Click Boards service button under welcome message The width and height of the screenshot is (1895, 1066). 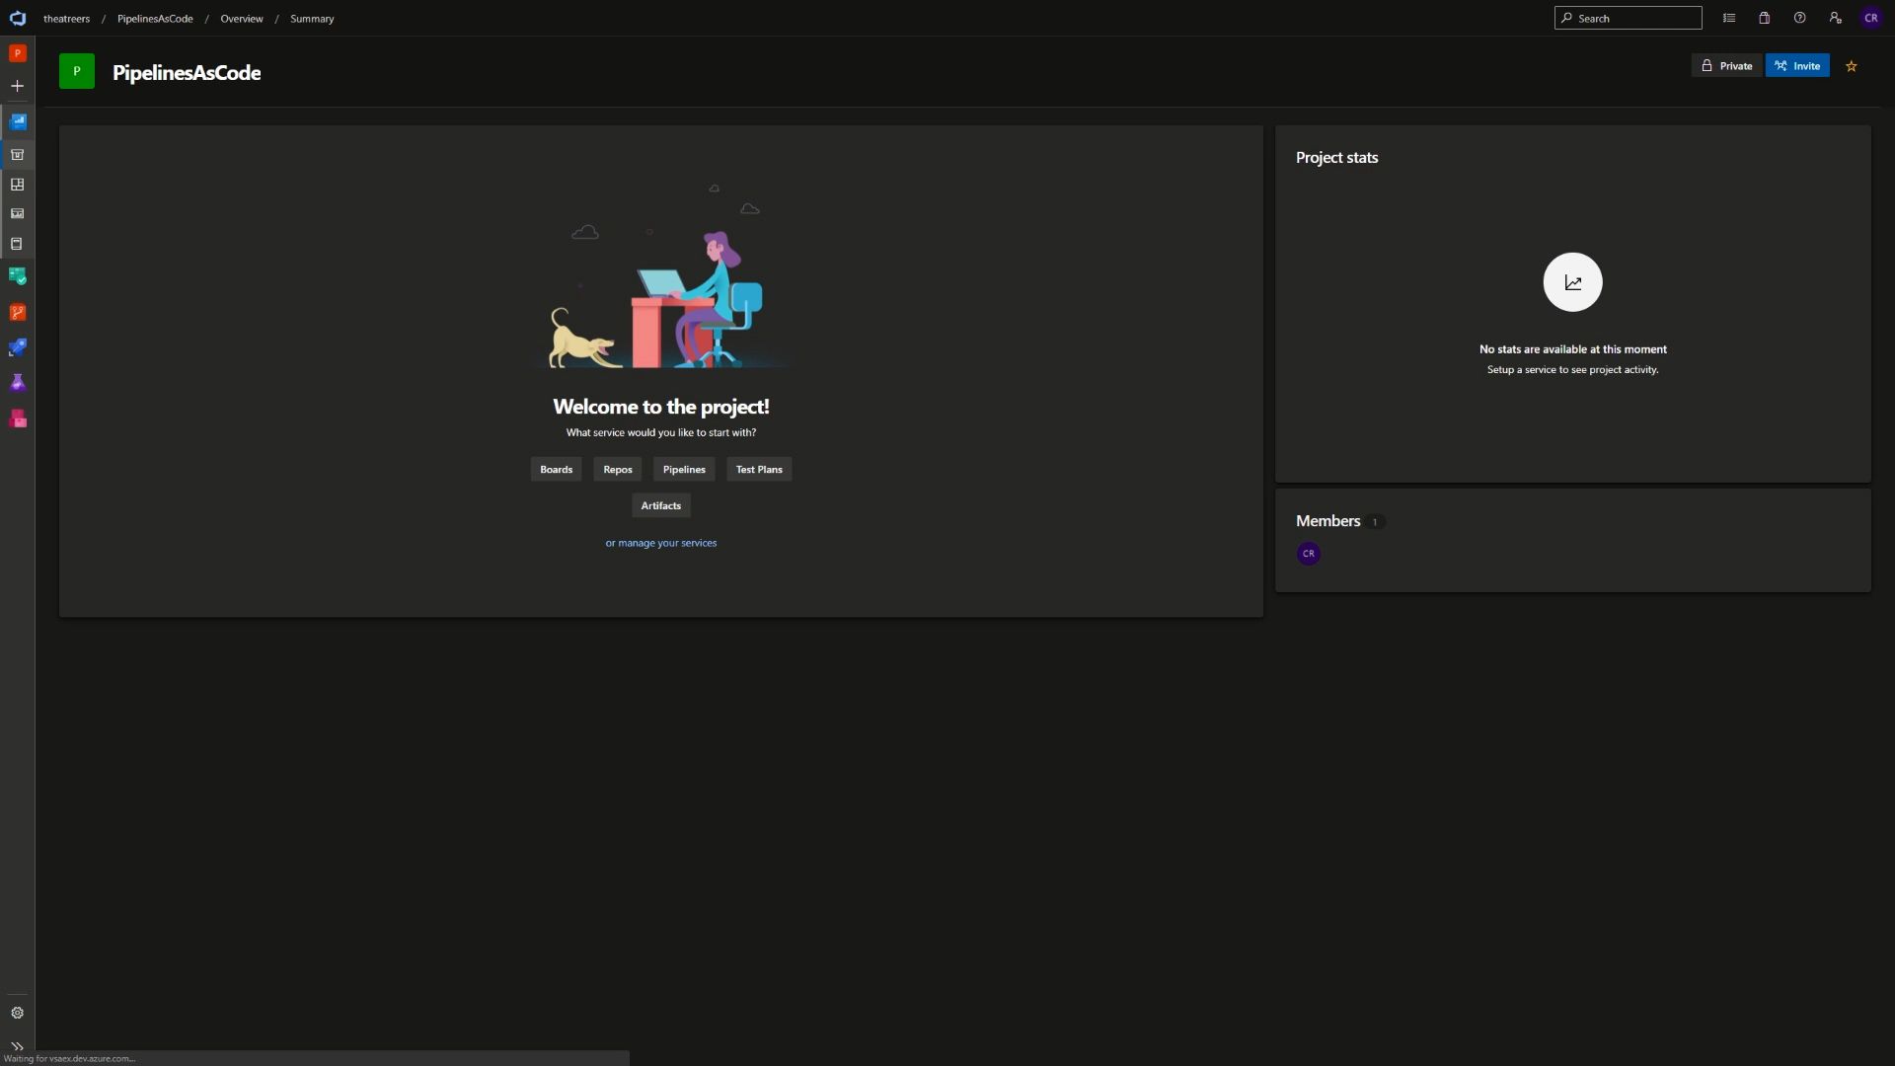pos(556,469)
